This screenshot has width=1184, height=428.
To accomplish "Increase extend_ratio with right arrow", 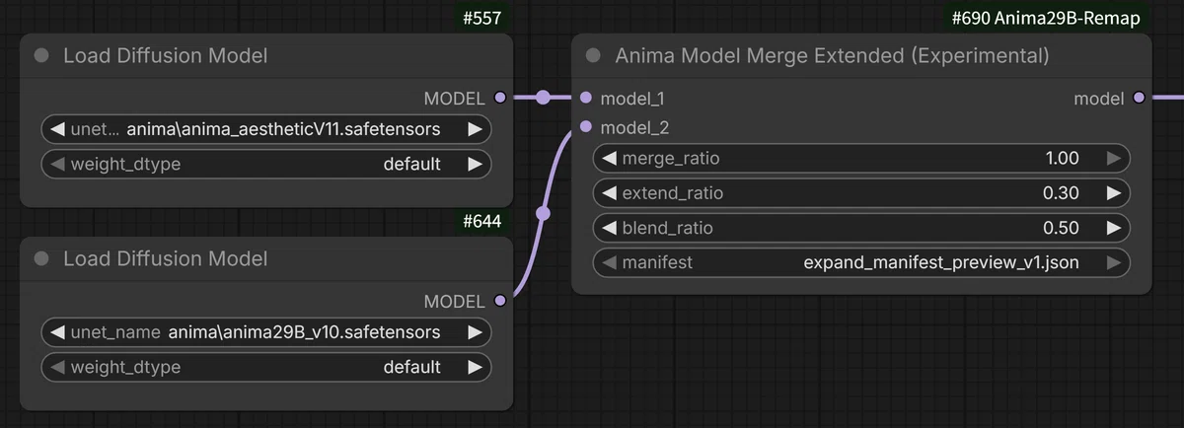I will tap(1114, 193).
